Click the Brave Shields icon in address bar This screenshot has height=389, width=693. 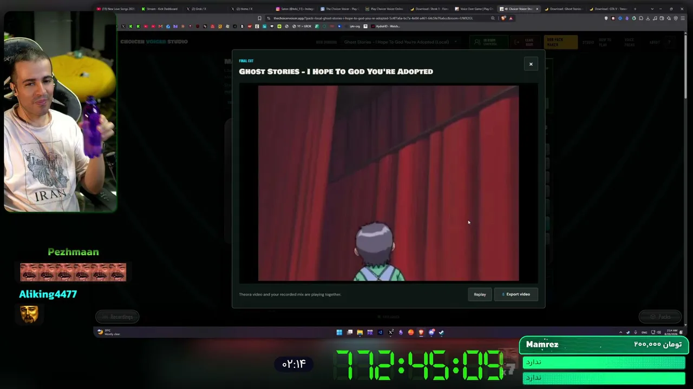(x=504, y=18)
